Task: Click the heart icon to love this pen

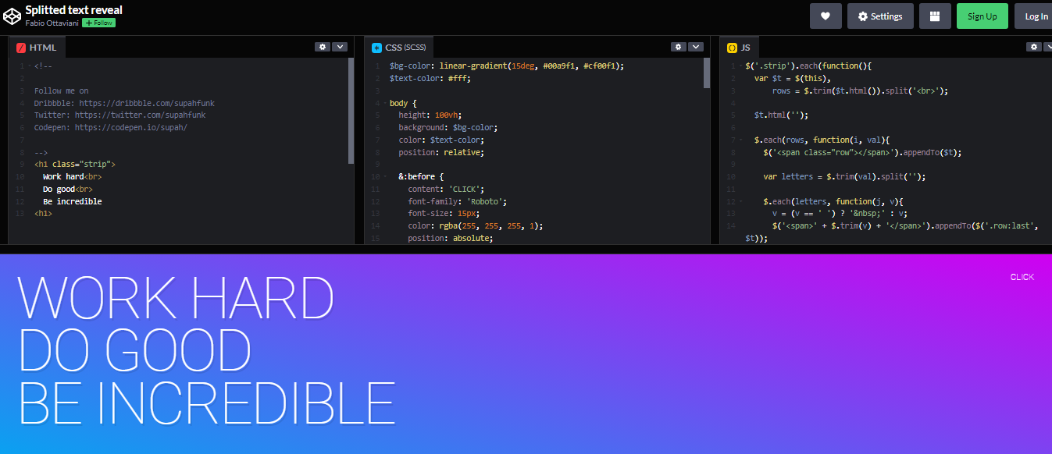Action: [x=826, y=16]
